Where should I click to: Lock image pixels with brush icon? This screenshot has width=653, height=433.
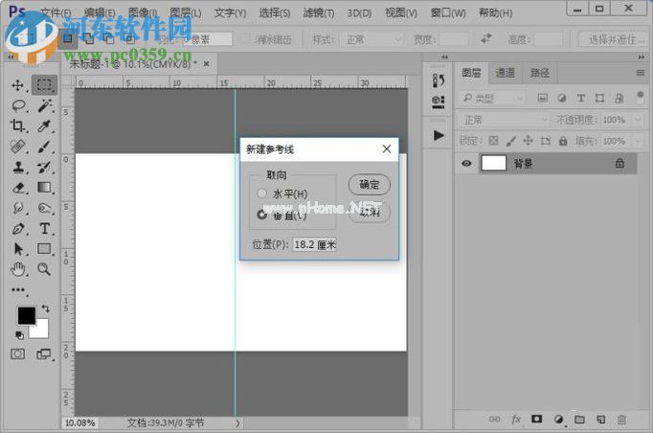(510, 141)
